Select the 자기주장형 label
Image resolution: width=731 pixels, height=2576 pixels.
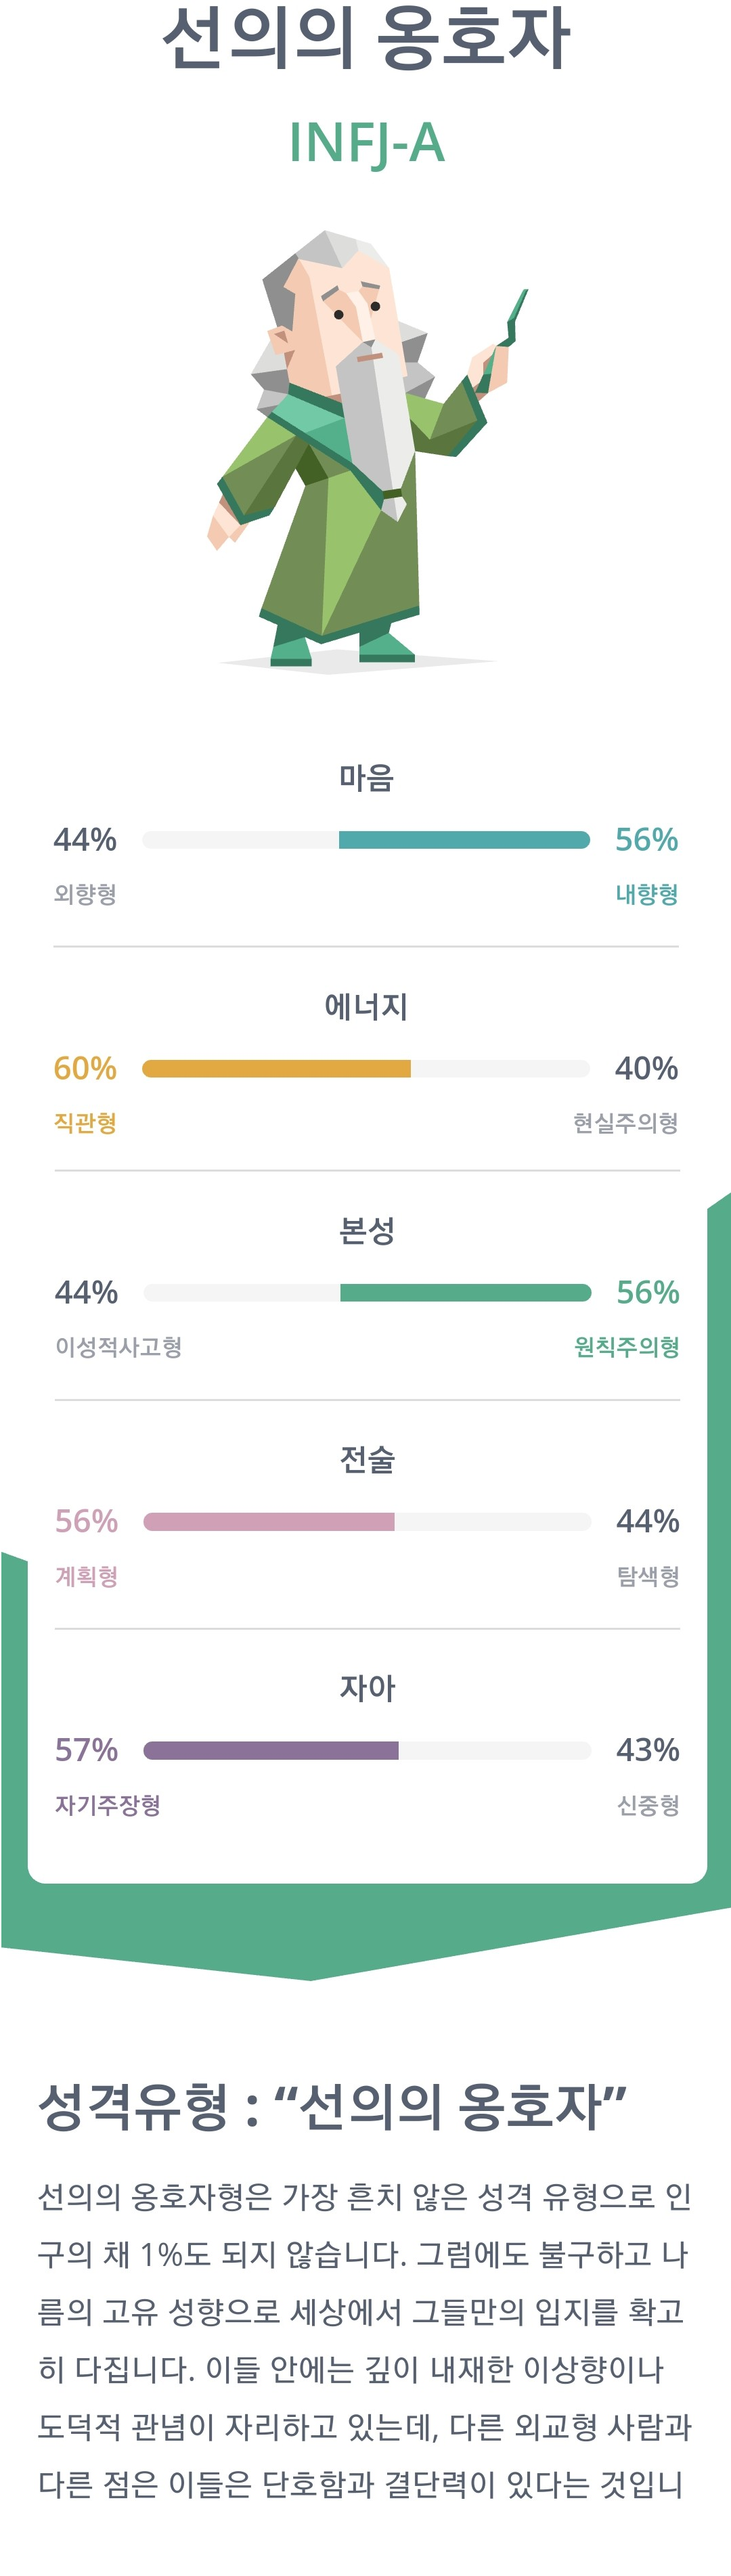click(108, 1805)
